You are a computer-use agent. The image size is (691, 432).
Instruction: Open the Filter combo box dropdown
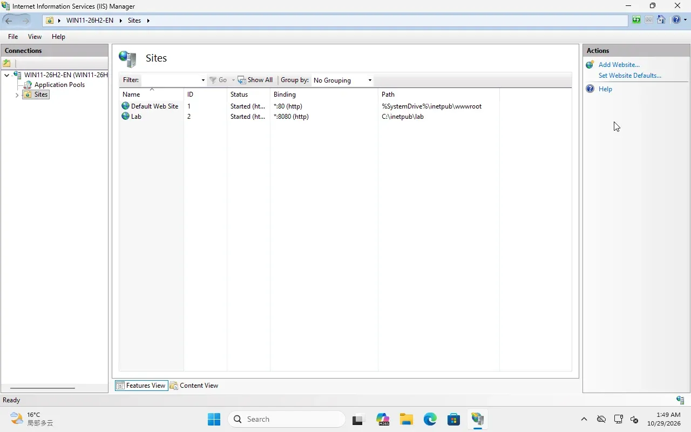pyautogui.click(x=203, y=80)
